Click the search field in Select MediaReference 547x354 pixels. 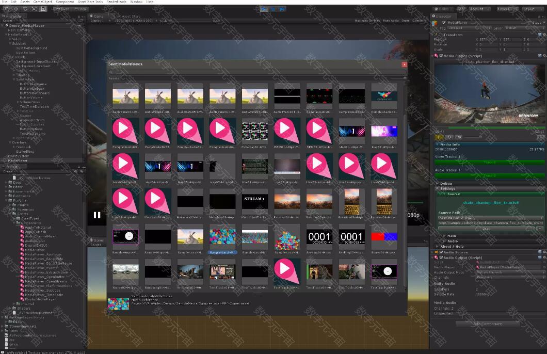257,72
